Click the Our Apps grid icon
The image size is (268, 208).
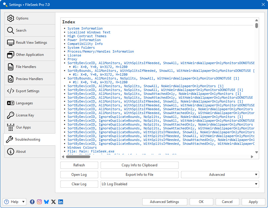[x=11, y=127]
